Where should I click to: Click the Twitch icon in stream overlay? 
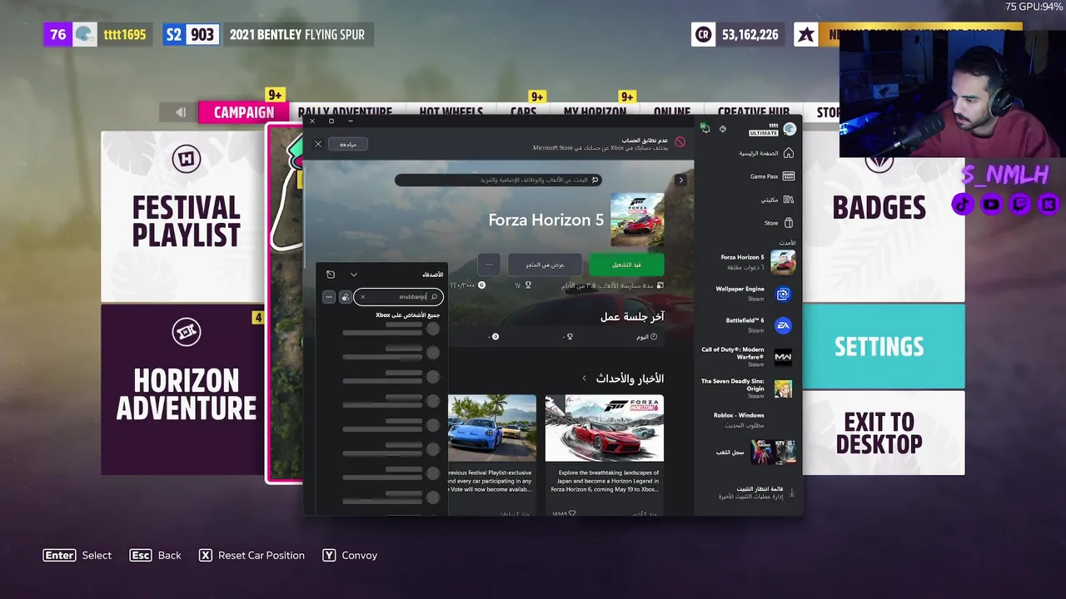(1019, 204)
